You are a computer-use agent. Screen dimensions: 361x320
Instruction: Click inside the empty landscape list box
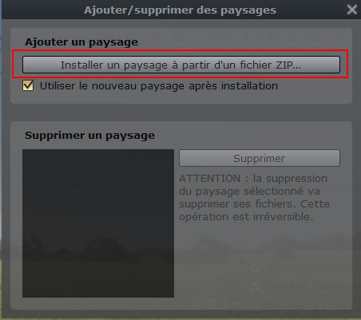coord(98,223)
